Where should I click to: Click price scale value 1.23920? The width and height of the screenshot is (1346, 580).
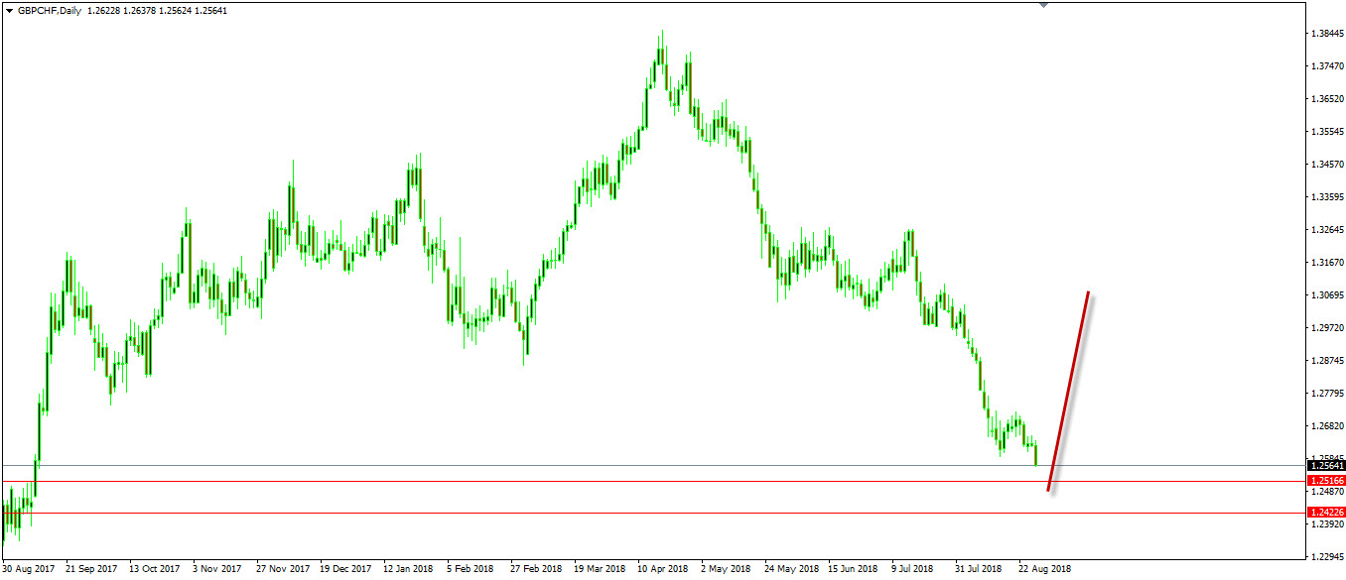[1327, 524]
